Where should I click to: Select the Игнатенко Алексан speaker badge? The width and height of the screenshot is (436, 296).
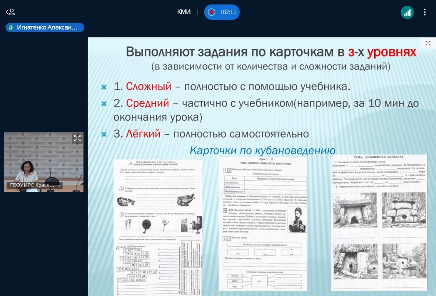click(45, 28)
